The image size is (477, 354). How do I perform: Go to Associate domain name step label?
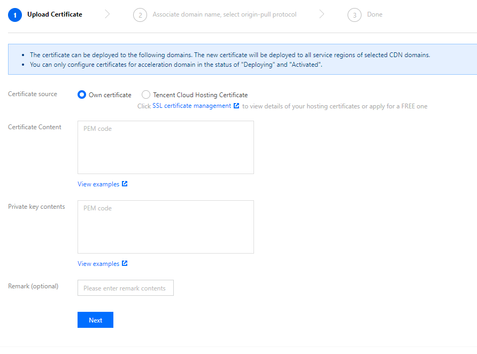225,14
